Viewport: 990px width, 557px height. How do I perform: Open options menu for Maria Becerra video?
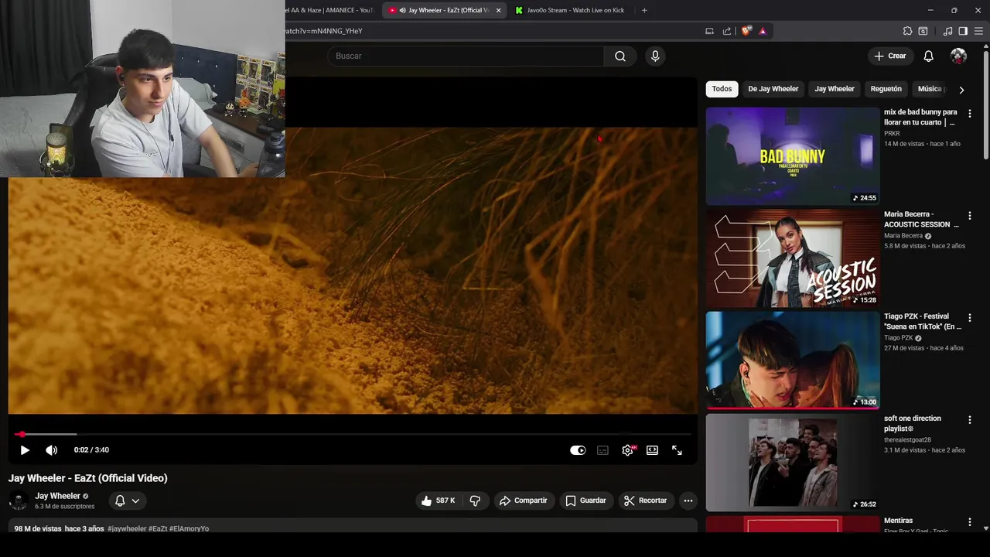(969, 216)
